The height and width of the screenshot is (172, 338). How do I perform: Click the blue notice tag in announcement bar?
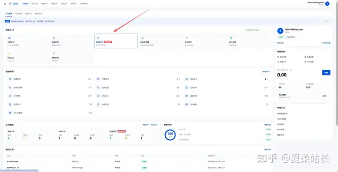click(x=8, y=21)
